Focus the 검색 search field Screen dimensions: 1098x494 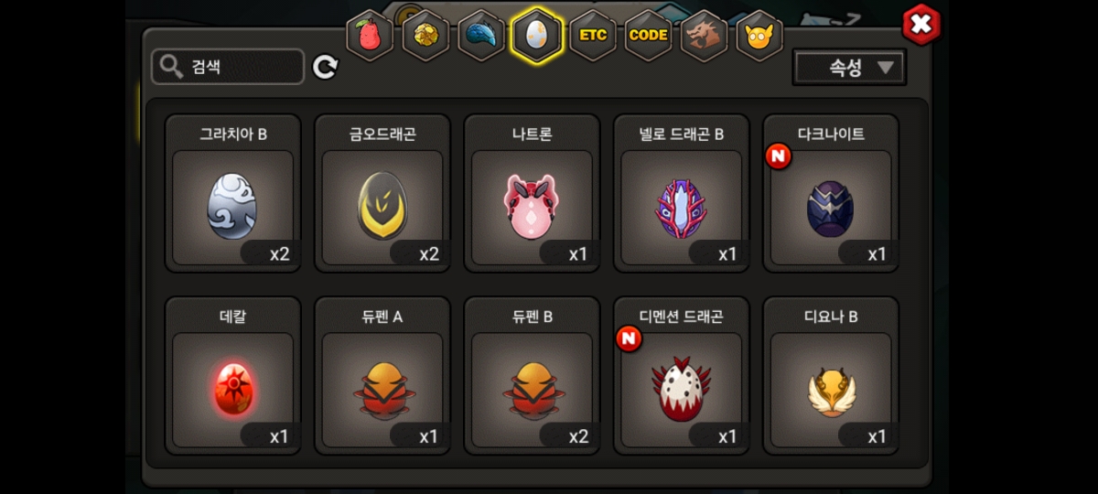click(228, 67)
